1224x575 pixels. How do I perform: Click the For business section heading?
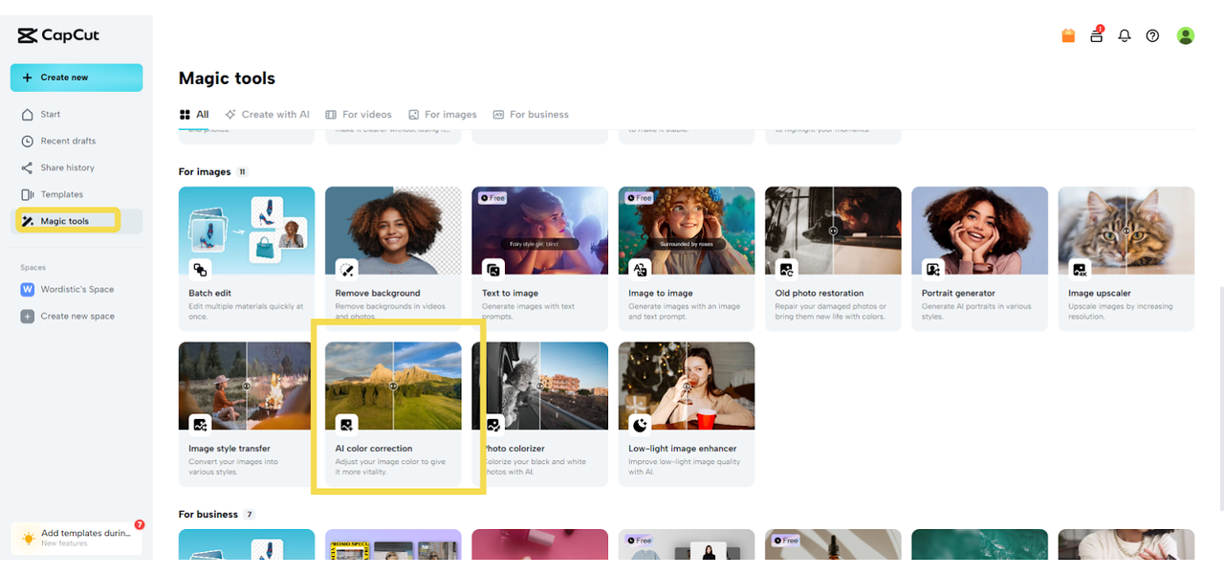tap(208, 514)
